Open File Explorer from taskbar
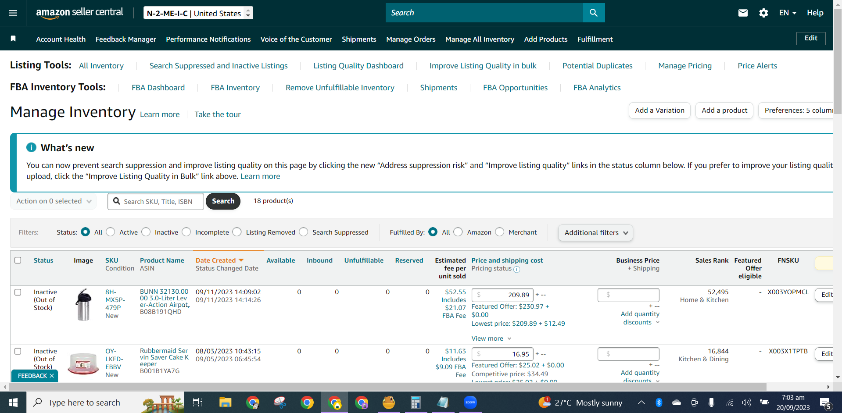The height and width of the screenshot is (413, 842). [225, 402]
